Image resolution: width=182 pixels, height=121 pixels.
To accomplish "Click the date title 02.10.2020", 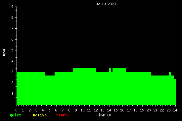I will click(106, 4).
